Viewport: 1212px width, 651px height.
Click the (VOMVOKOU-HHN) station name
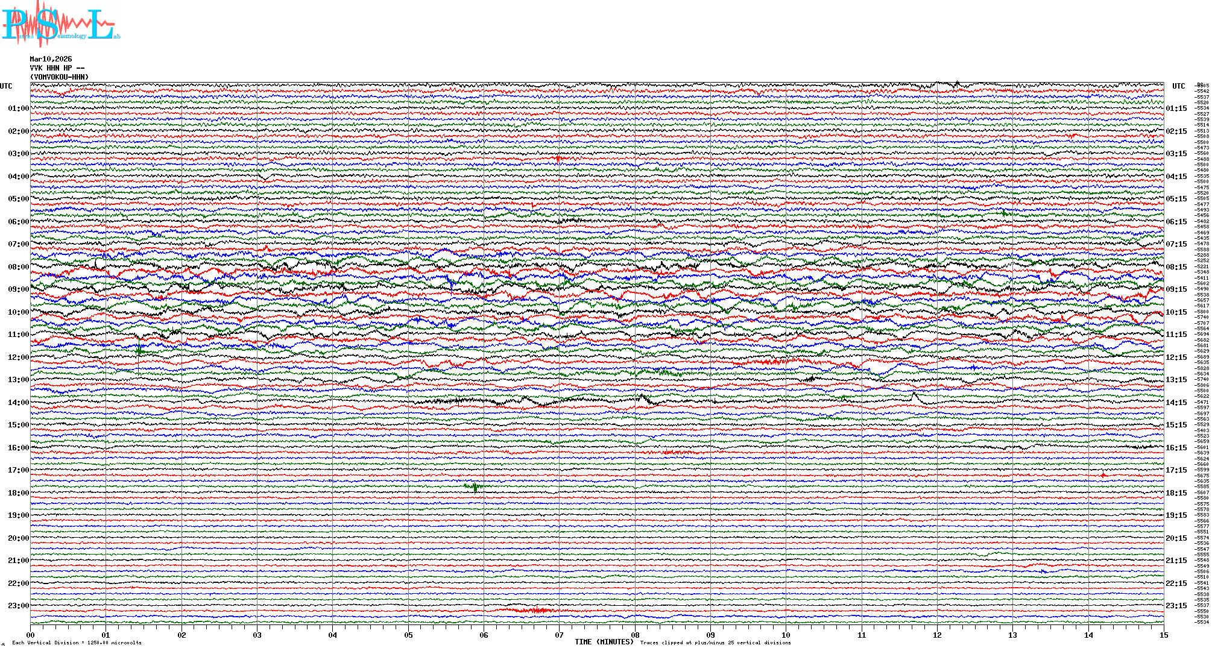pos(59,77)
